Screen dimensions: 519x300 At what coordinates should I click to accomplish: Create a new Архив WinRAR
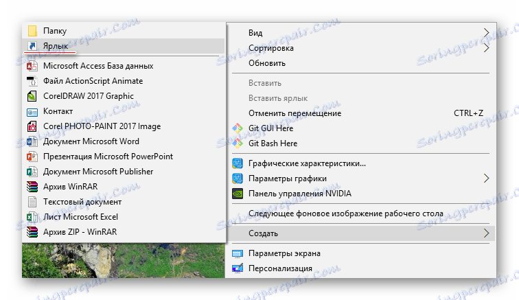[124, 187]
